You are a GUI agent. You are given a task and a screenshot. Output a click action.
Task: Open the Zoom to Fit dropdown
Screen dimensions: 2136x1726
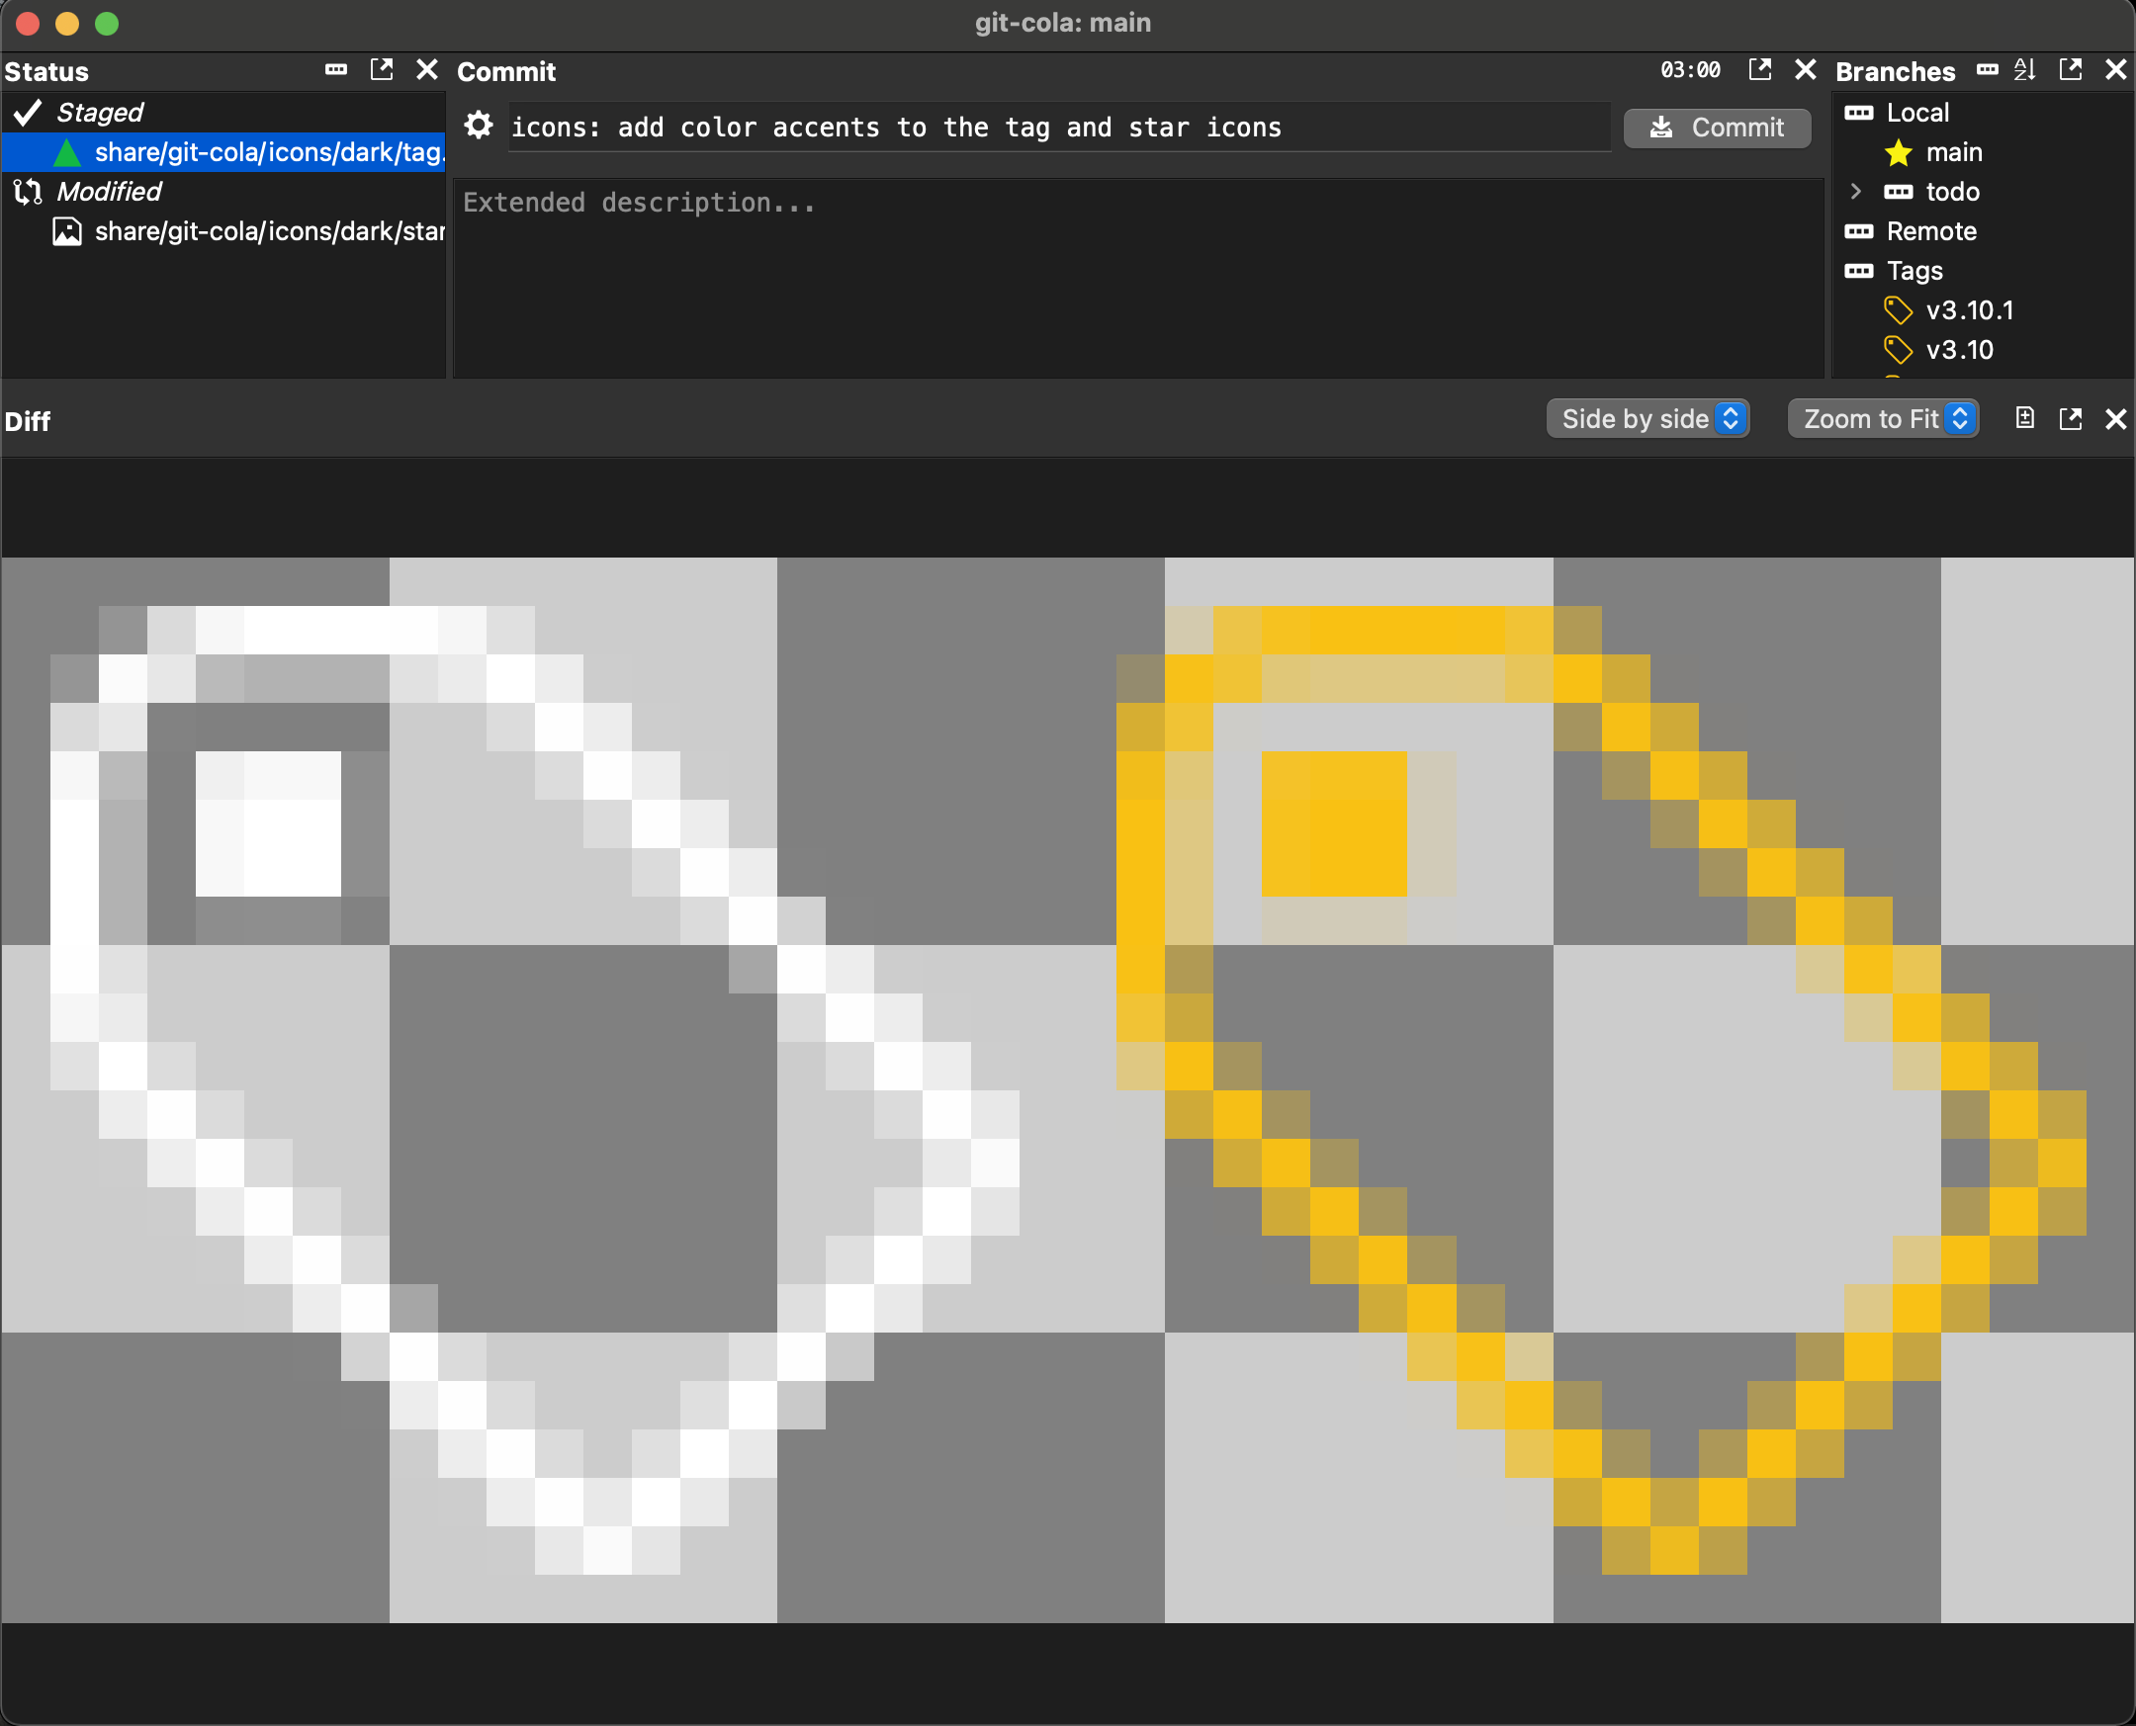[1883, 418]
